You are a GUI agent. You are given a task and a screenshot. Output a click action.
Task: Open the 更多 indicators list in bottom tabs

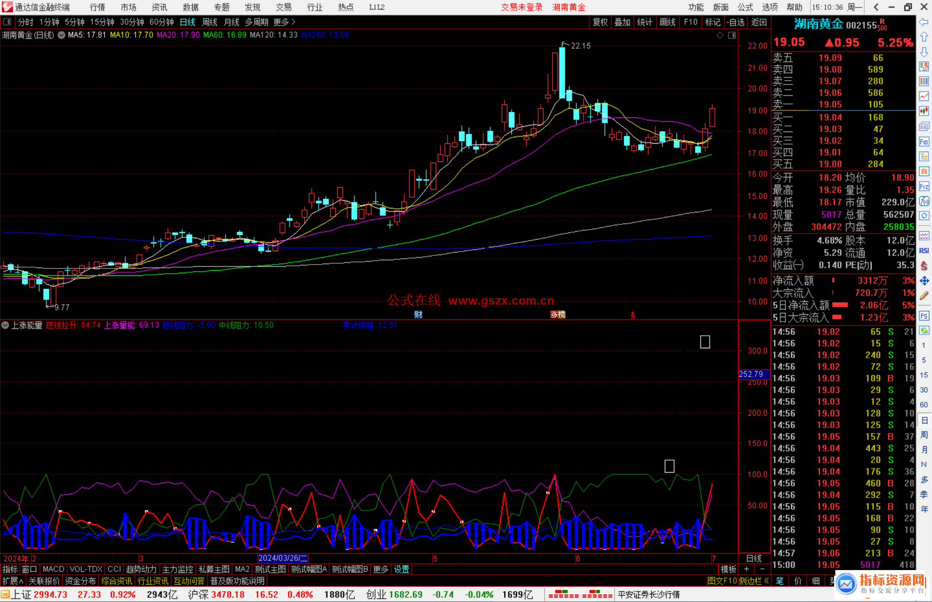tap(381, 569)
